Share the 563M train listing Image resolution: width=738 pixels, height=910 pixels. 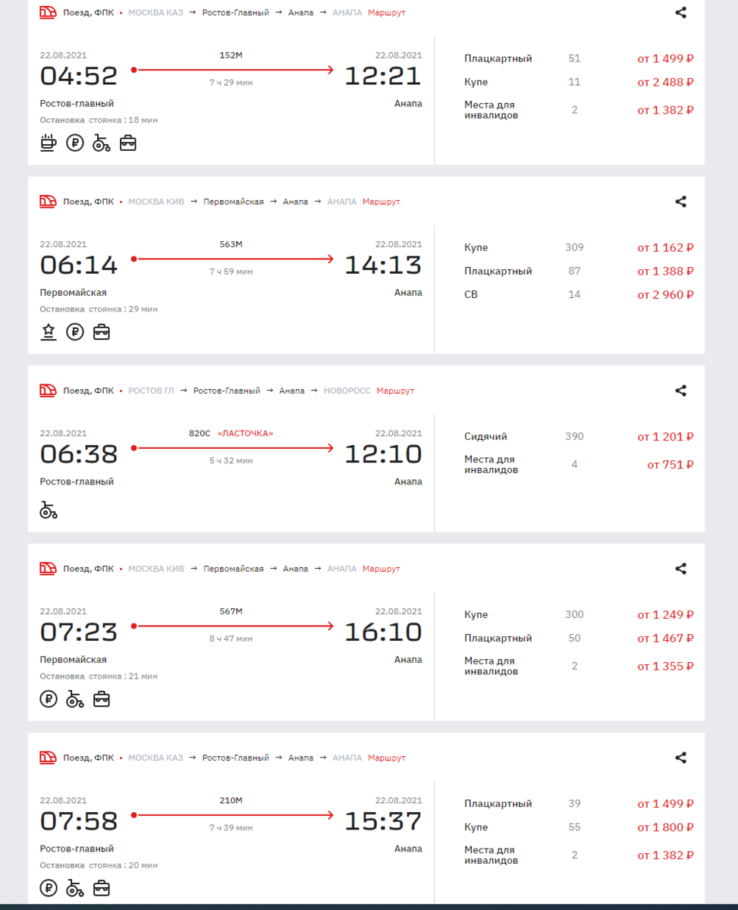(x=681, y=202)
